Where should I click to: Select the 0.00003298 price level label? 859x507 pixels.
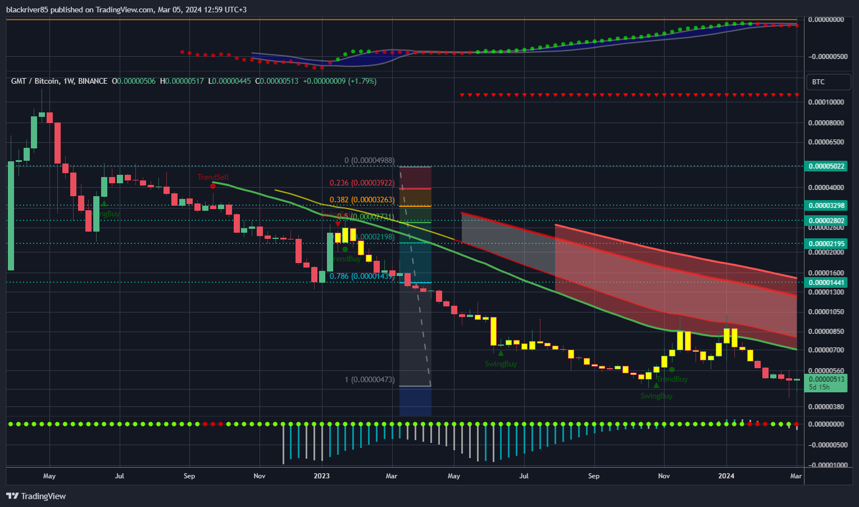point(826,206)
